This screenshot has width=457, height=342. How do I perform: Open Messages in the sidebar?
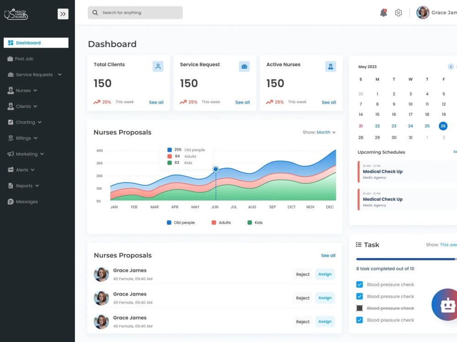click(x=23, y=202)
